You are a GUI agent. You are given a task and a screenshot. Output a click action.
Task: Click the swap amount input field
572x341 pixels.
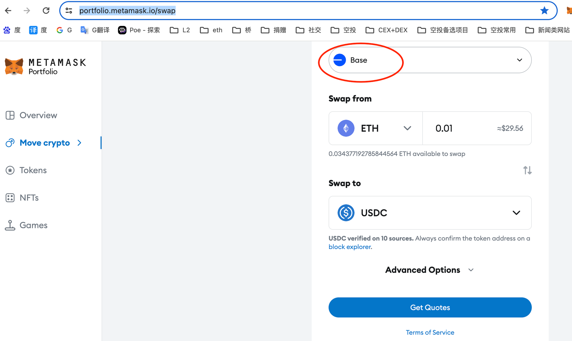[x=461, y=128]
